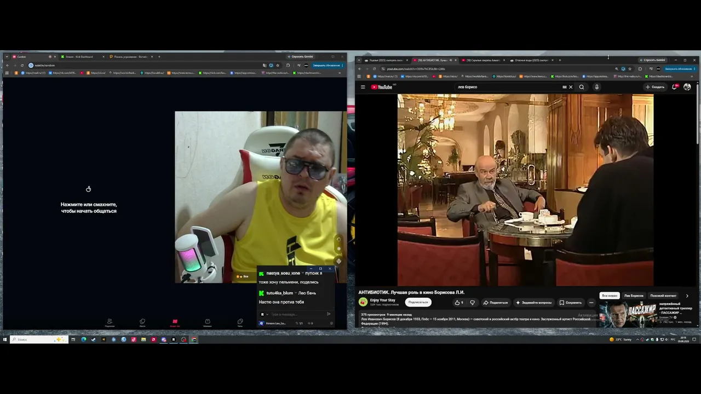This screenshot has width=701, height=394.
Task: Click the update button in the left browser toolbar
Action: 327,66
